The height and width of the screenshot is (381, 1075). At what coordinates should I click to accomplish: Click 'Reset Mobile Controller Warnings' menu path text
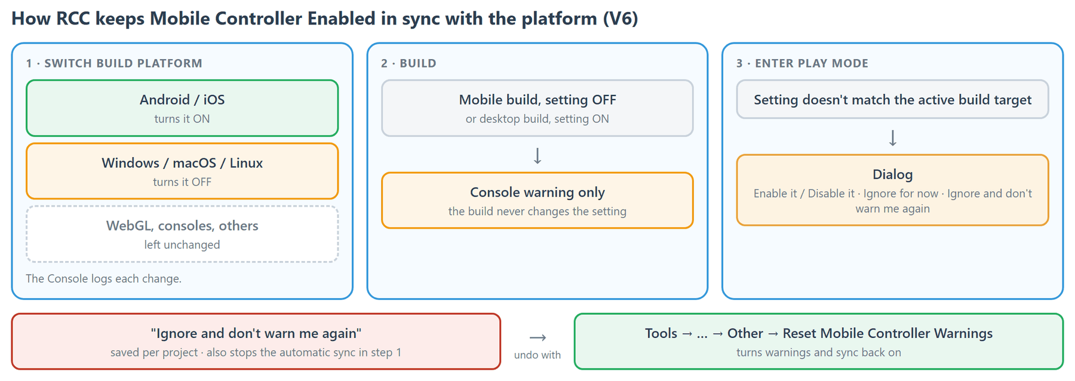click(819, 333)
